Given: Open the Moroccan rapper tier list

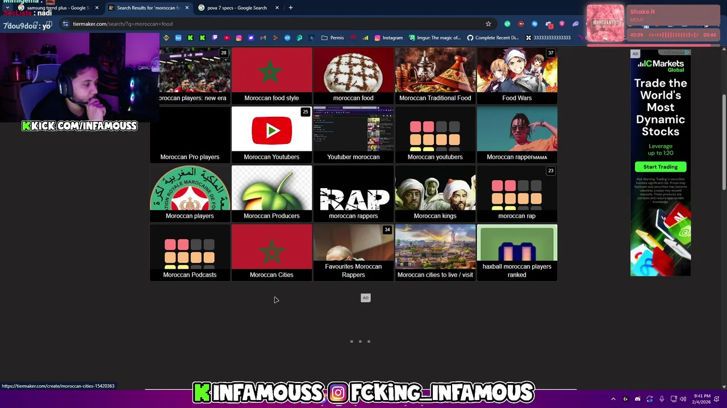Looking at the screenshot, I should click(517, 134).
